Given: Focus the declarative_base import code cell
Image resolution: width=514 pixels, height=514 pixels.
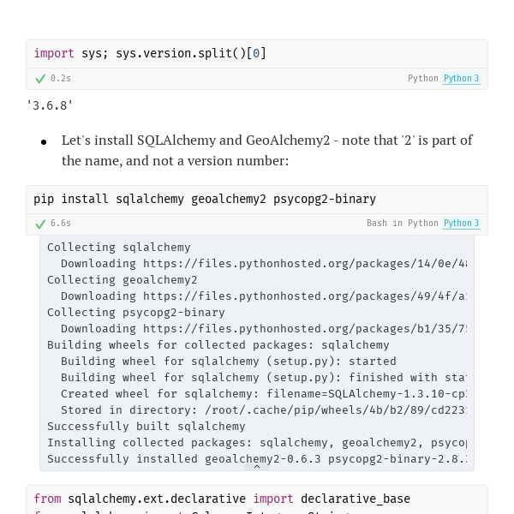Looking at the screenshot, I should (x=257, y=500).
